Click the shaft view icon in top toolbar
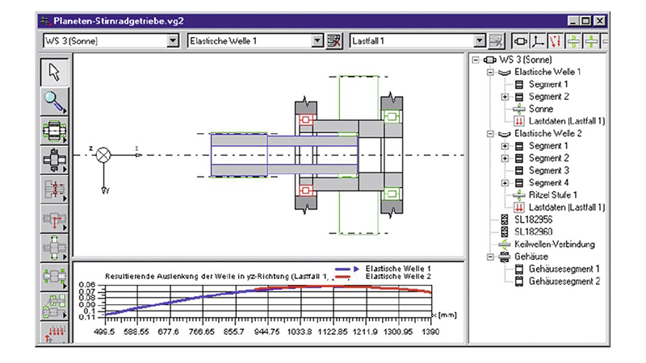The image size is (646, 363). click(x=519, y=40)
